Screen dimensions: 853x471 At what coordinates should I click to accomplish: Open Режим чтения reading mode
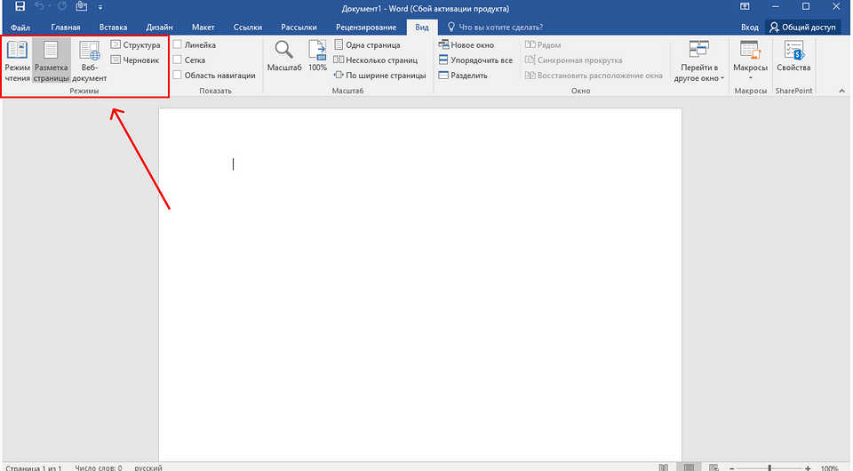[17, 60]
